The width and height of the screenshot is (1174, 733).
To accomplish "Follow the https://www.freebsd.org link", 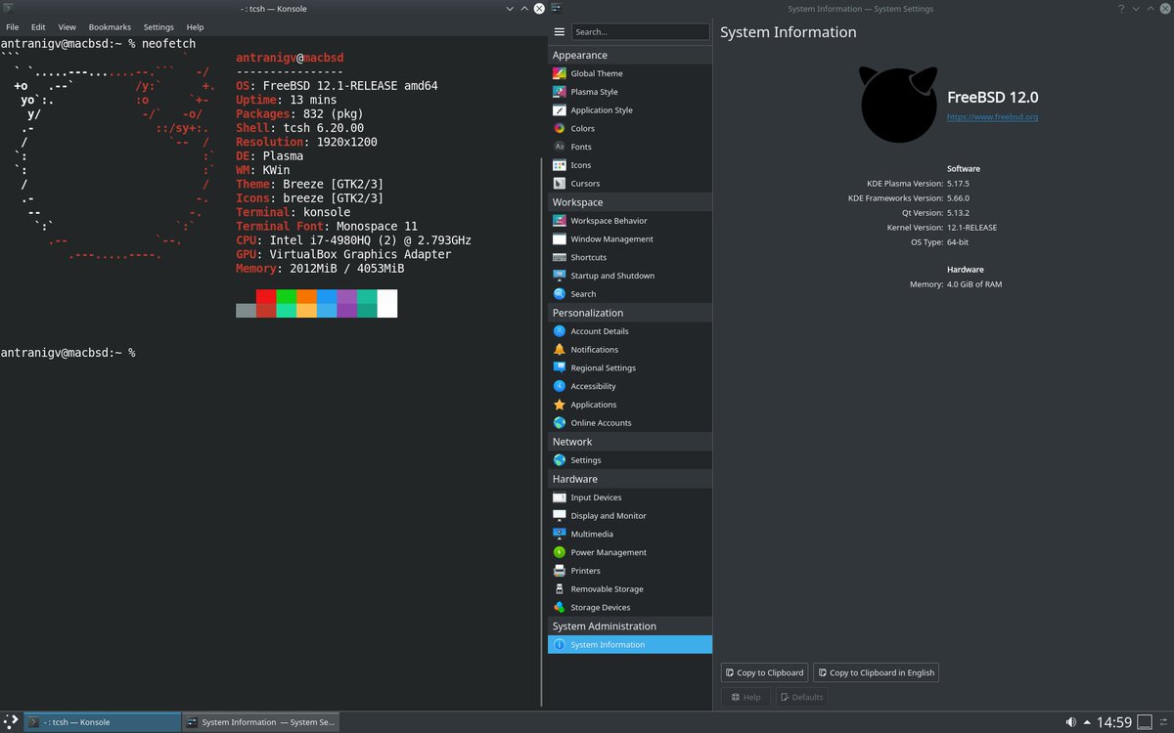I will pos(992,117).
